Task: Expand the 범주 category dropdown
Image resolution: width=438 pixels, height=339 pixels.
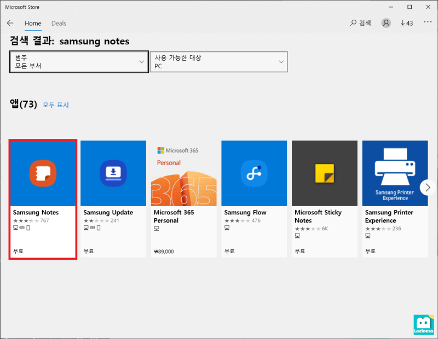Action: click(x=79, y=62)
